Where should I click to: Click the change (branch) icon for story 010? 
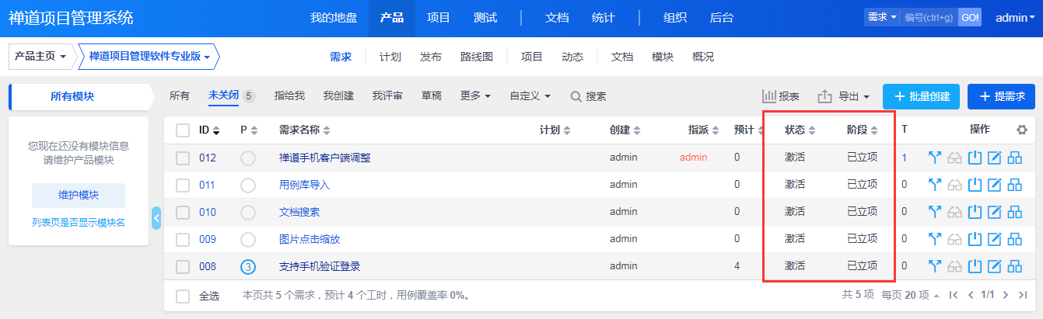coord(935,212)
